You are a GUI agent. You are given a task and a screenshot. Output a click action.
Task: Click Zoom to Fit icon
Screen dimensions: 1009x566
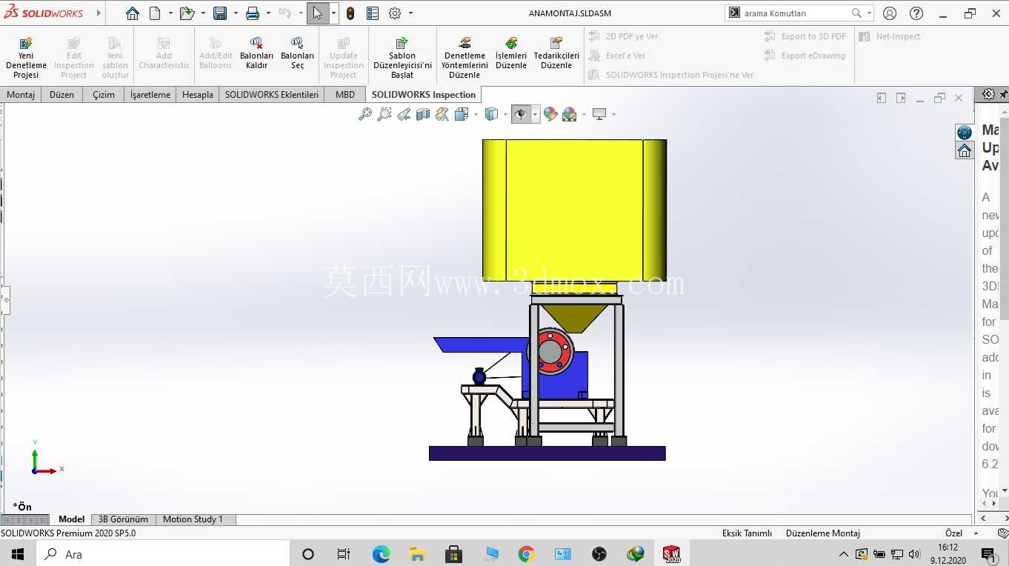365,114
